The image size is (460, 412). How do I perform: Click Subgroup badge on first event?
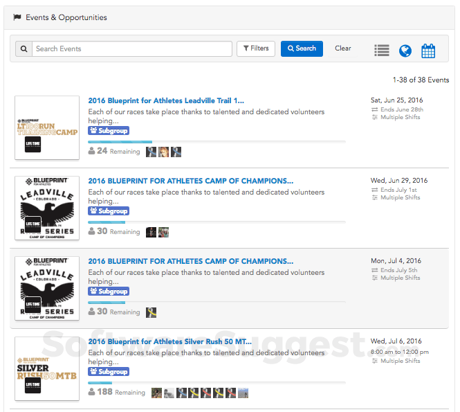(109, 130)
